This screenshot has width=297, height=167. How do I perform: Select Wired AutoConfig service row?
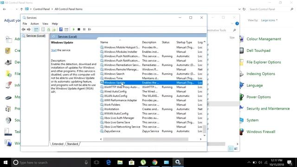tap(151, 91)
